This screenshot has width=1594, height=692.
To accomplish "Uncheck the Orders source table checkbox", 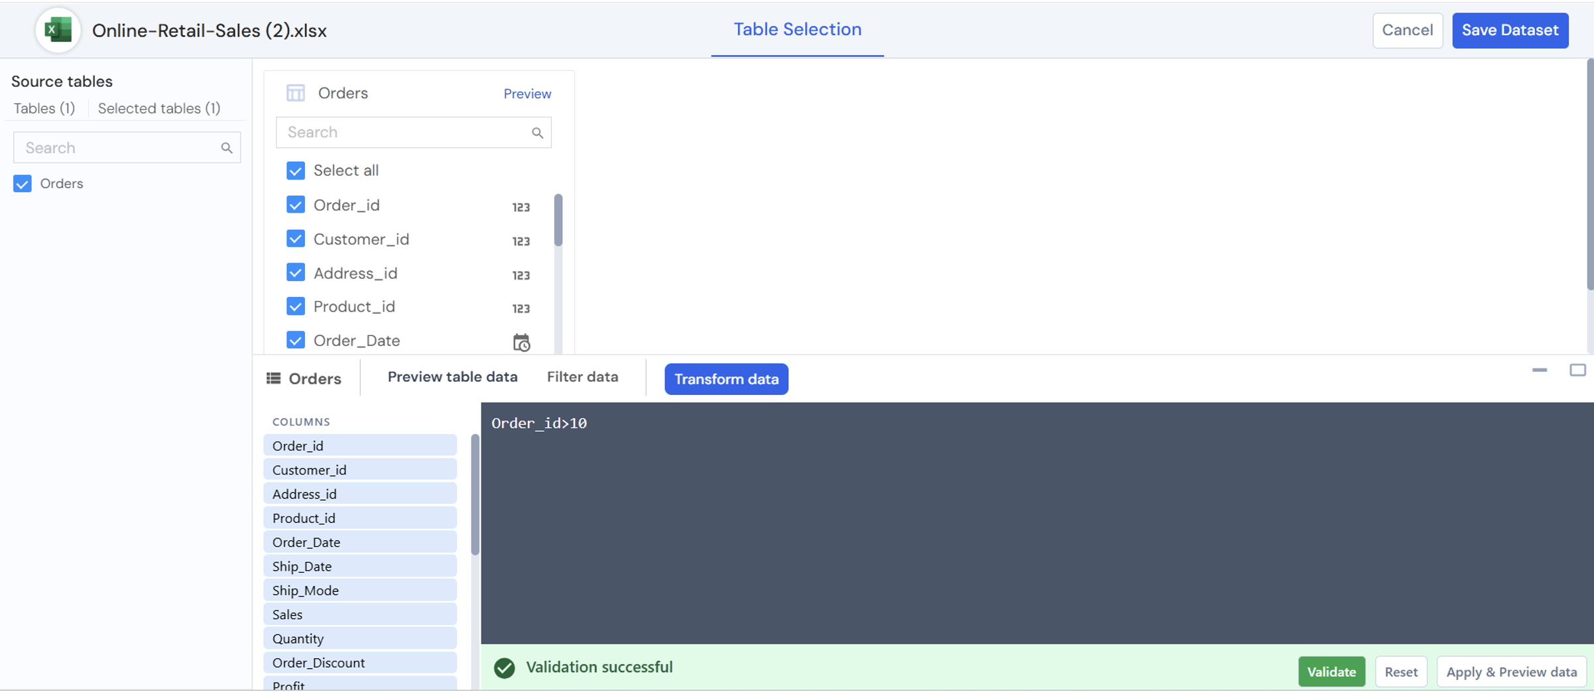I will [x=23, y=184].
